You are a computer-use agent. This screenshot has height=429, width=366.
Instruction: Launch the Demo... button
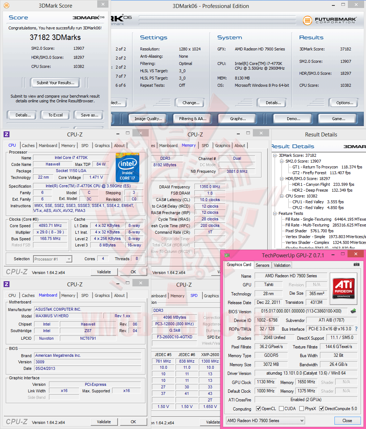click(x=293, y=119)
